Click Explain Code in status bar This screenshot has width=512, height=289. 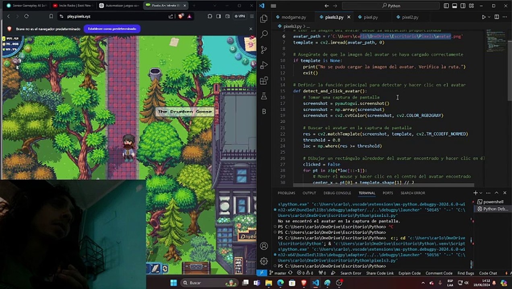[409, 273]
